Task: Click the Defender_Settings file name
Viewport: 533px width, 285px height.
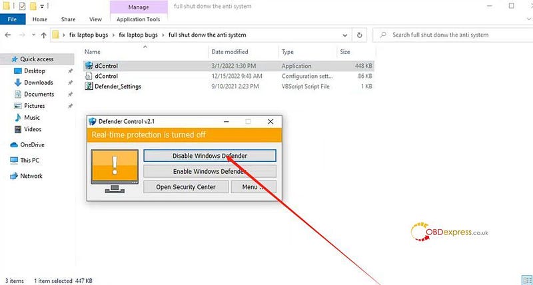Action: click(x=118, y=87)
